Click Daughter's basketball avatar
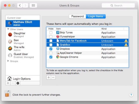 click(x=10, y=35)
